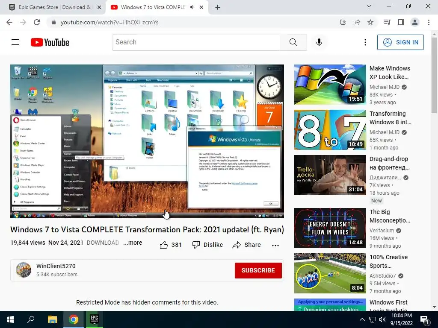
Task: Expand the description with ...more
Action: tap(133, 243)
